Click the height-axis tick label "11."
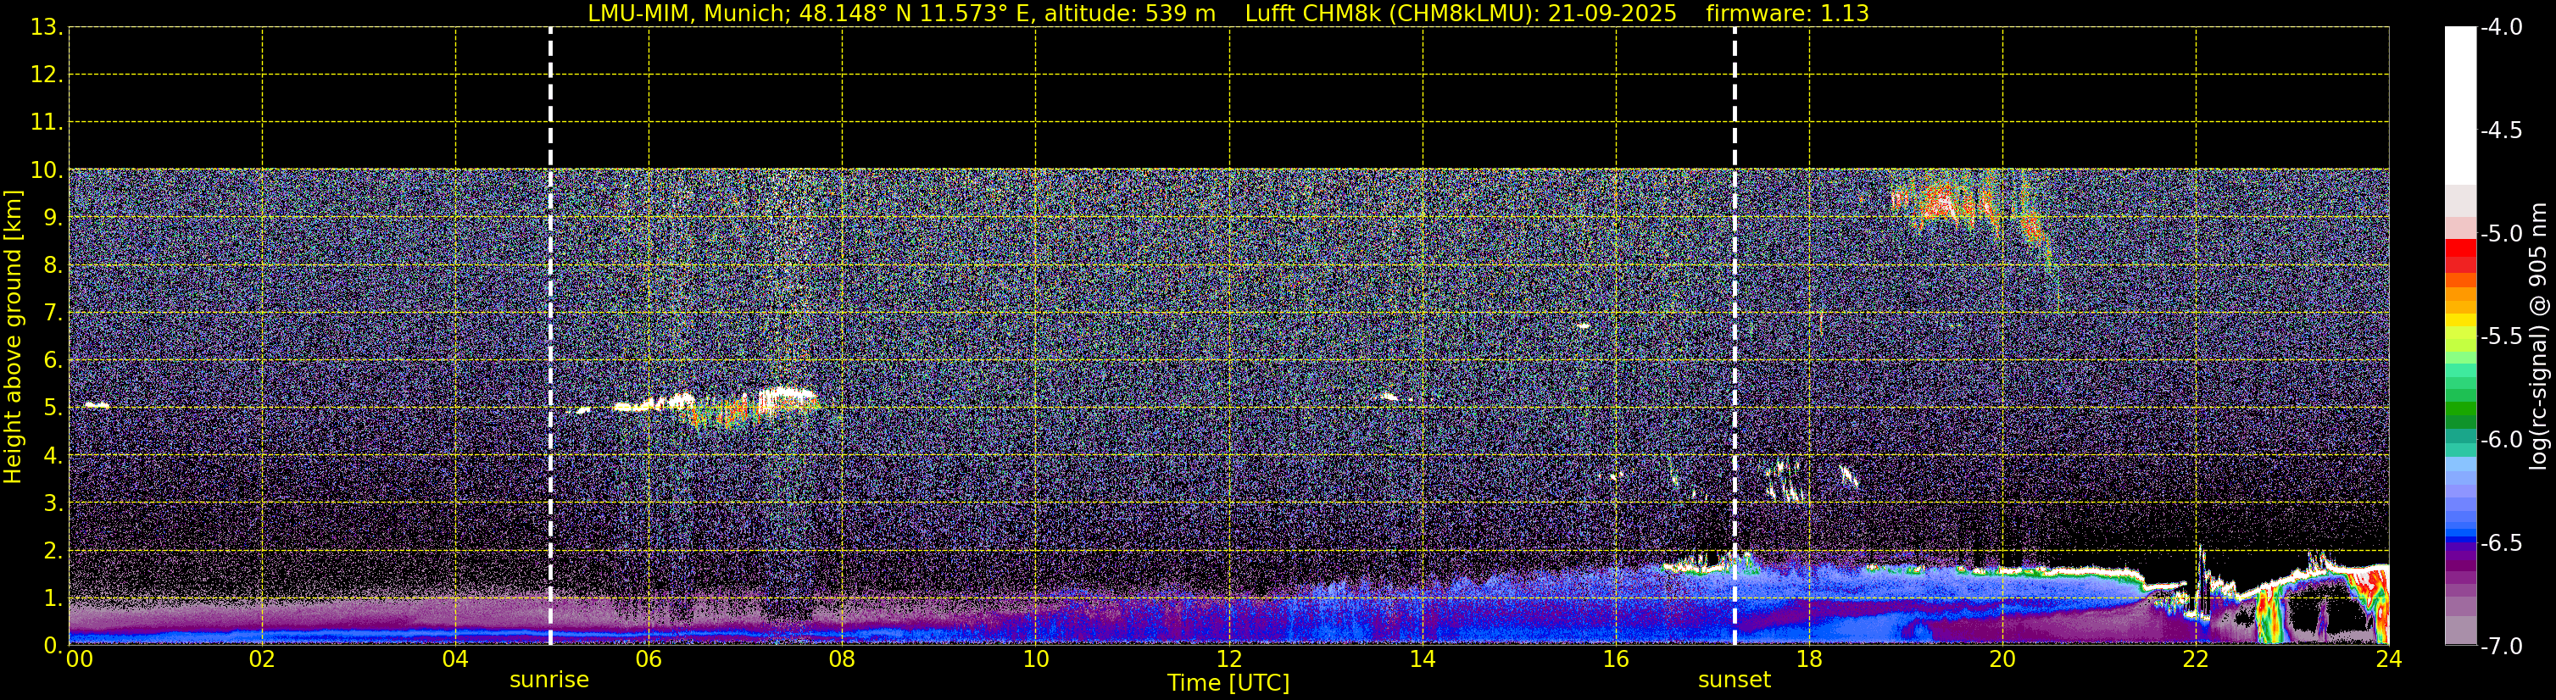Screen dimensions: 2556x700 click(47, 123)
